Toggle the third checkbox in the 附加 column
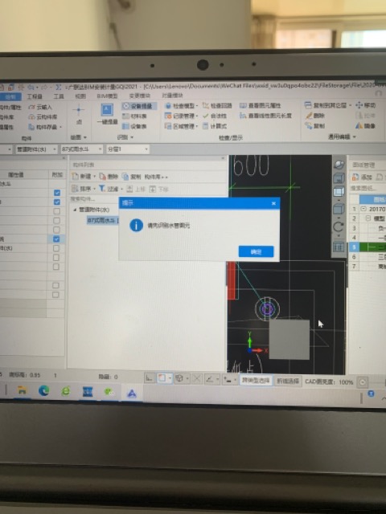Image resolution: width=386 pixels, height=514 pixels. [x=56, y=211]
